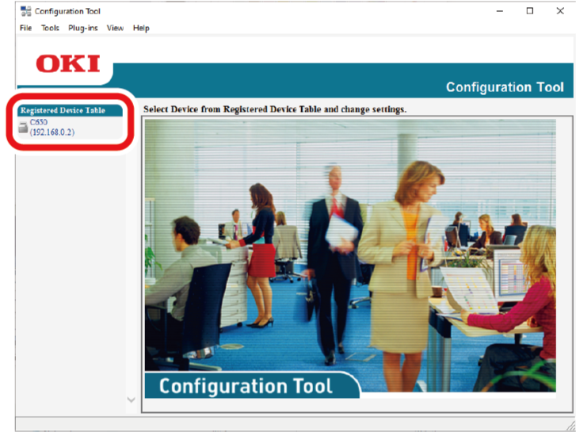Click the Configuration Tool heading in teal bar
This screenshot has height=432, width=576.
point(505,87)
